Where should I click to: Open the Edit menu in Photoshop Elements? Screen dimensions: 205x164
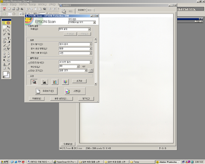(13, 4)
